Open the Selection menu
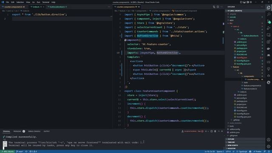Viewport: 272px width, 153px height. (x=20, y=2)
